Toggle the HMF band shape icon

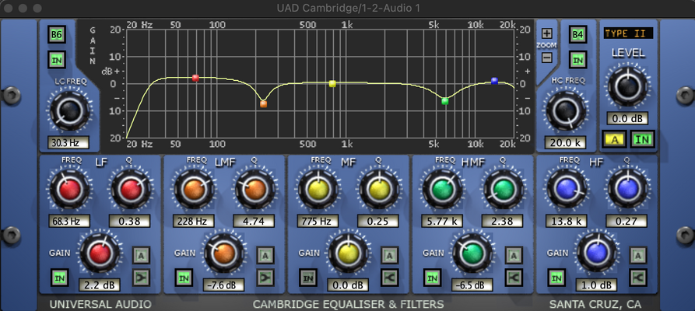(513, 278)
